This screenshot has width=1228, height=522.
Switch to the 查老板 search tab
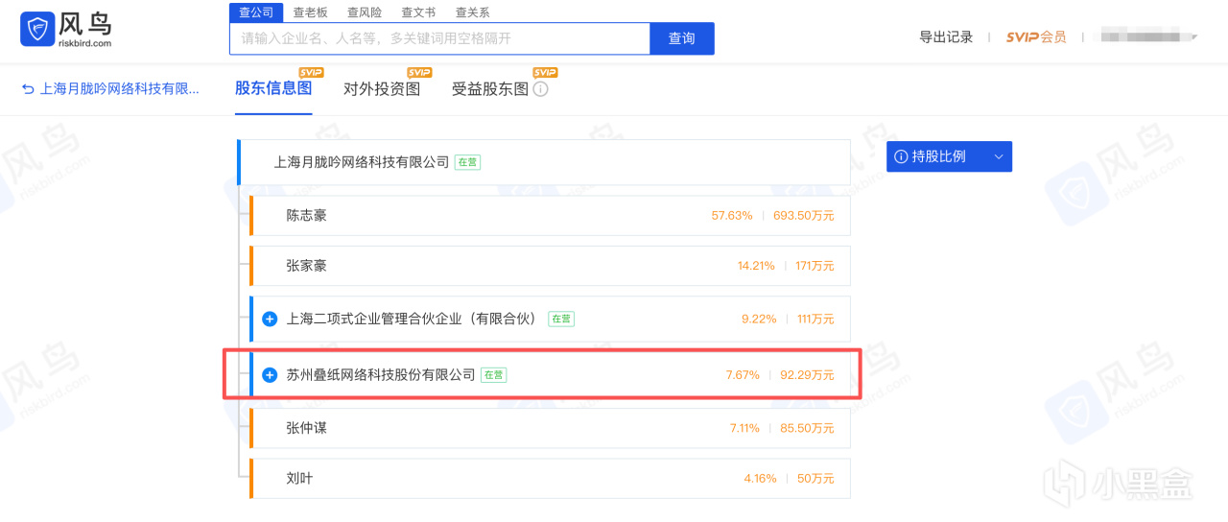[x=310, y=12]
